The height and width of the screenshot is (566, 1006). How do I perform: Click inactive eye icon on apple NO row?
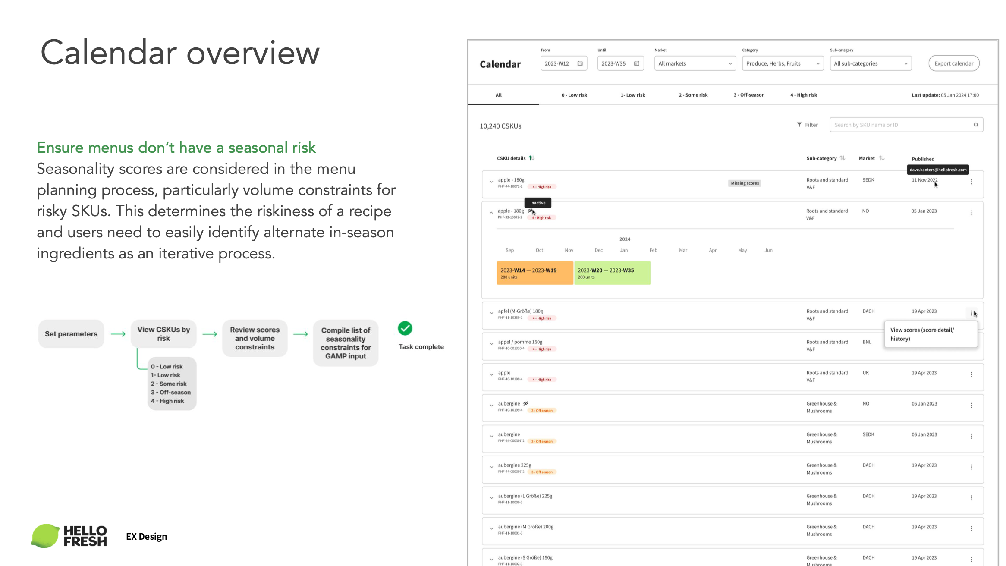click(530, 211)
